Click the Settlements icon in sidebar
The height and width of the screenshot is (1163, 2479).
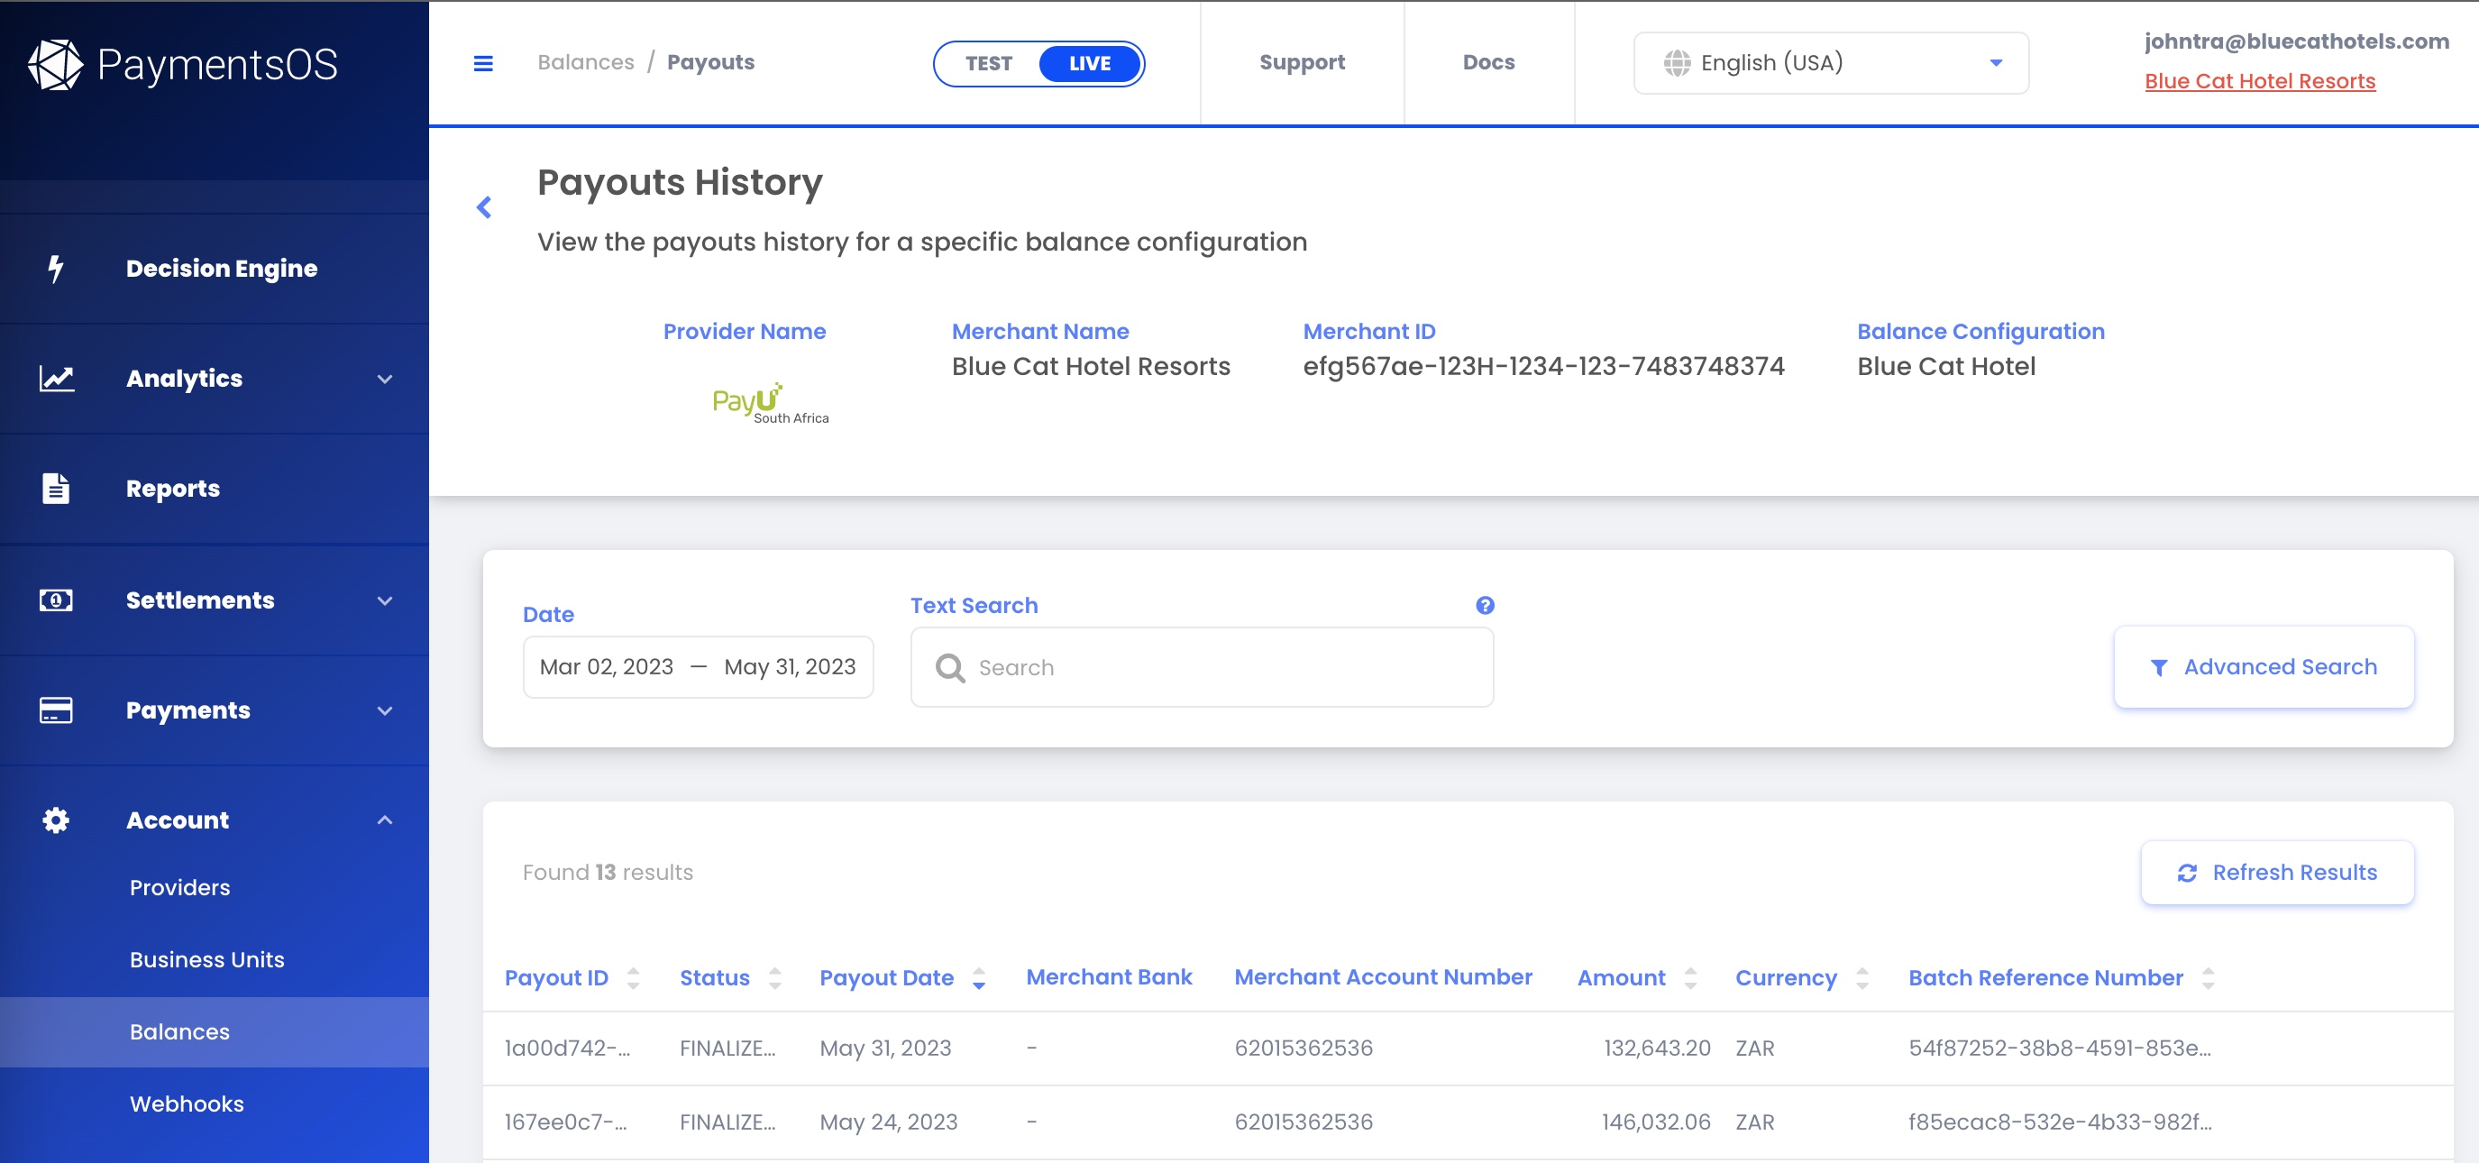coord(54,599)
